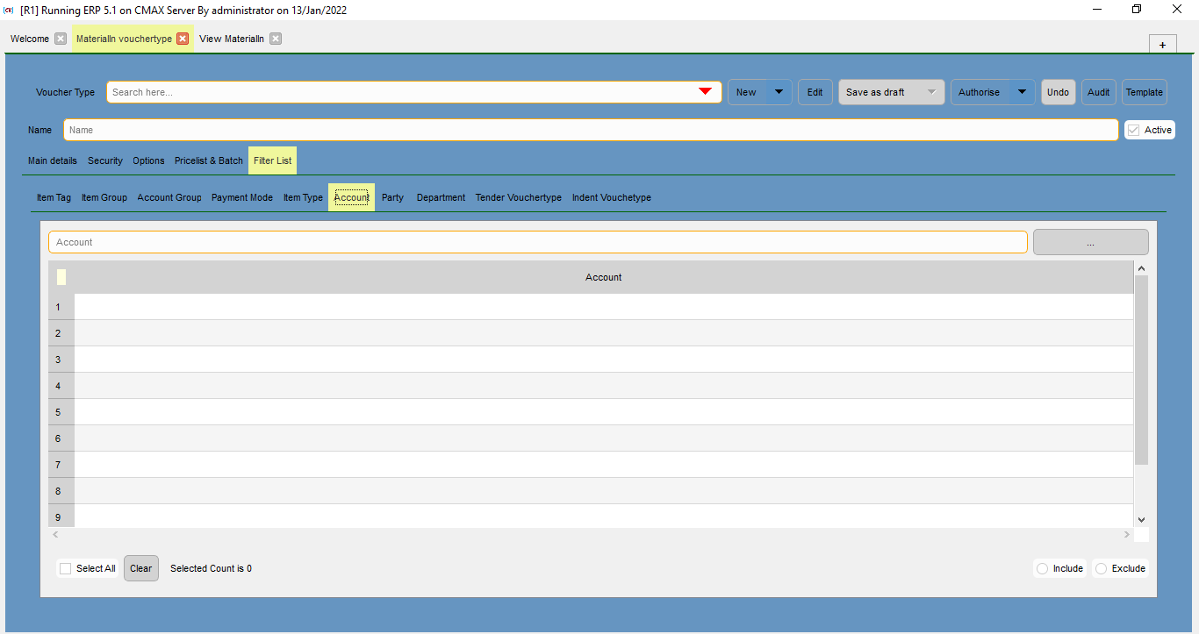
Task: Add a new tab with plus button
Action: pos(1162,45)
